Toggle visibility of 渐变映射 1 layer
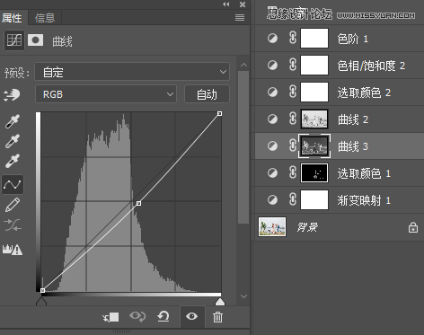This screenshot has height=335, width=424. (272, 200)
